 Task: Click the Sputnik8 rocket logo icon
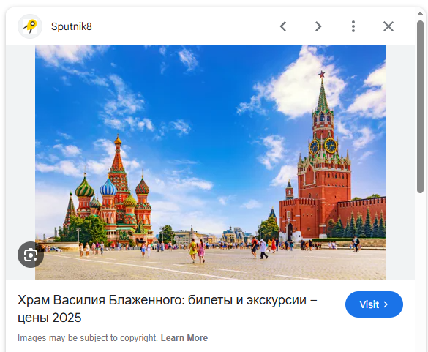30,26
